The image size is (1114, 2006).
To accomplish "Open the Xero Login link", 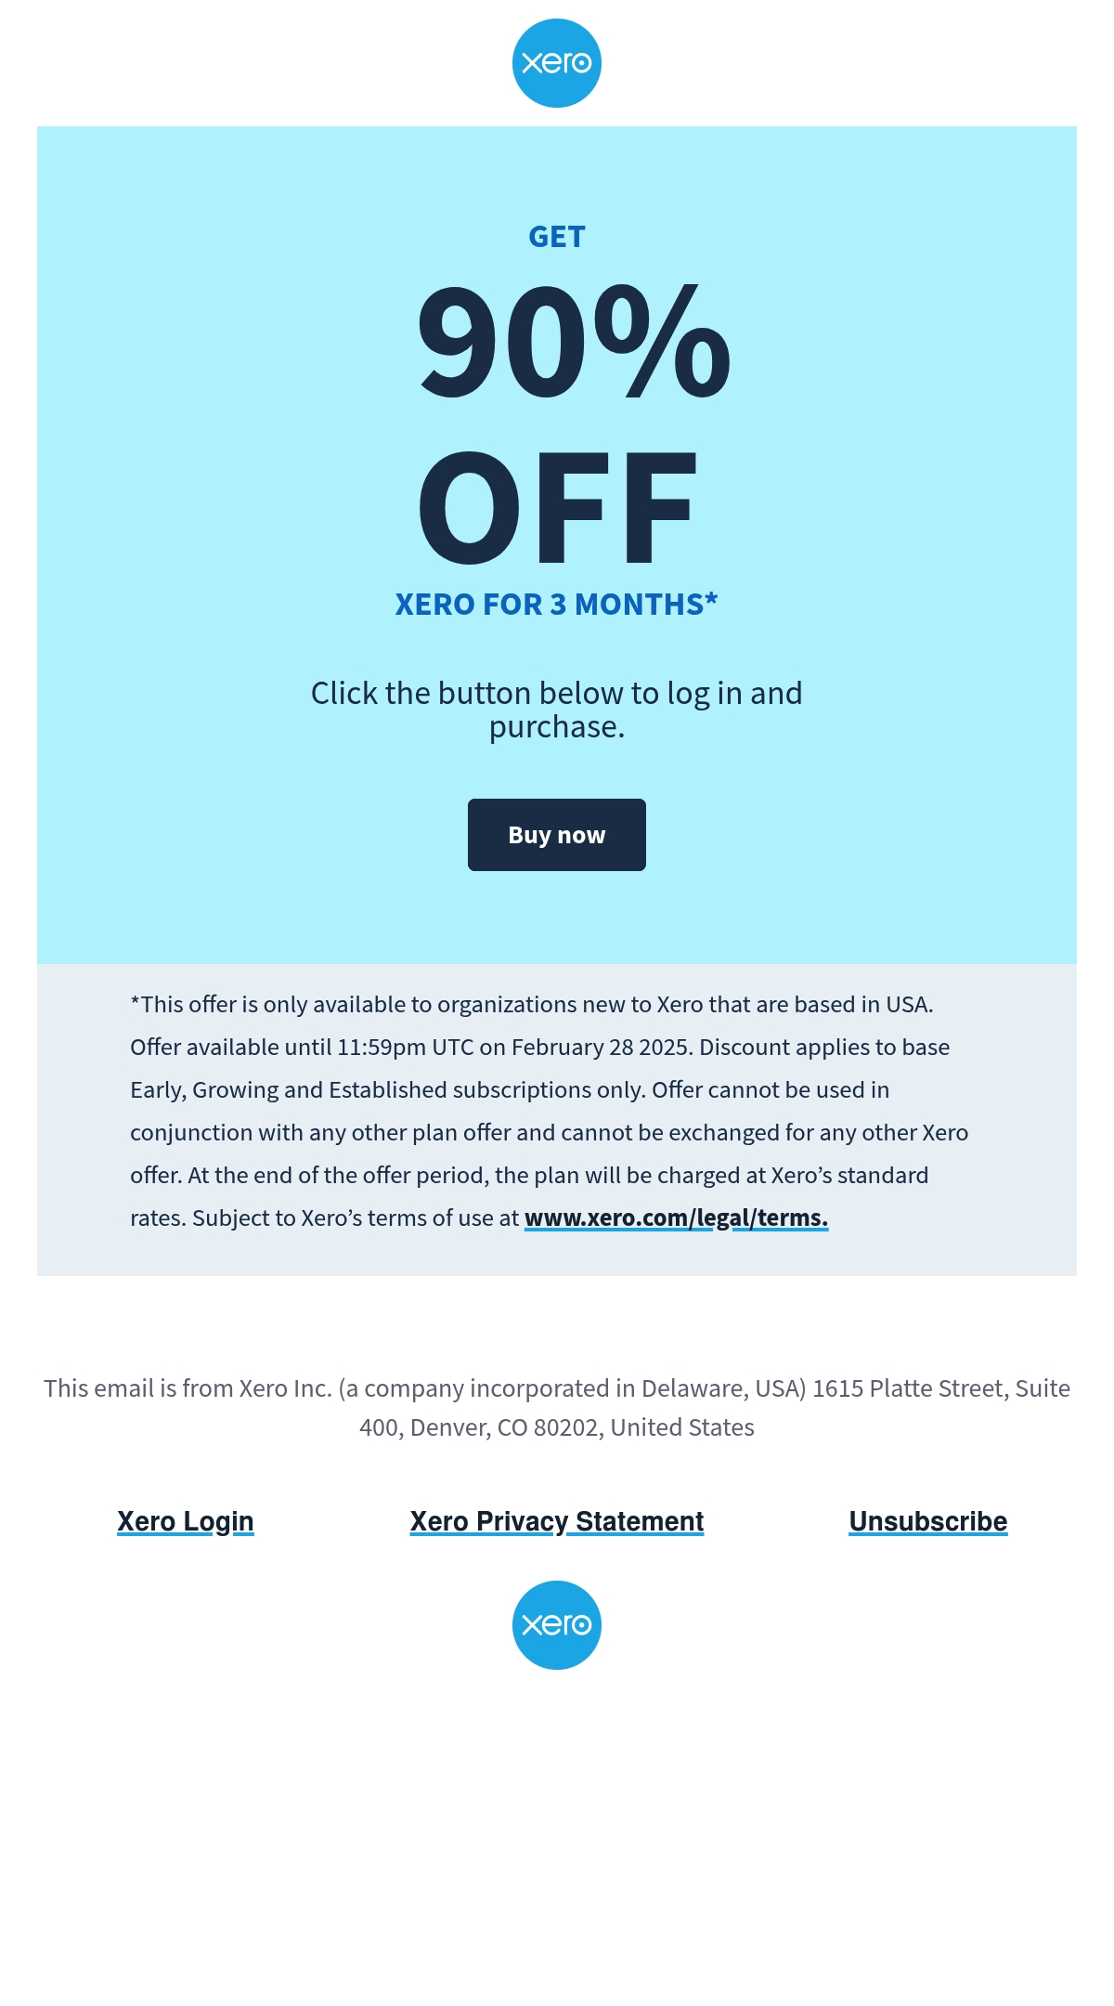I will [186, 1521].
